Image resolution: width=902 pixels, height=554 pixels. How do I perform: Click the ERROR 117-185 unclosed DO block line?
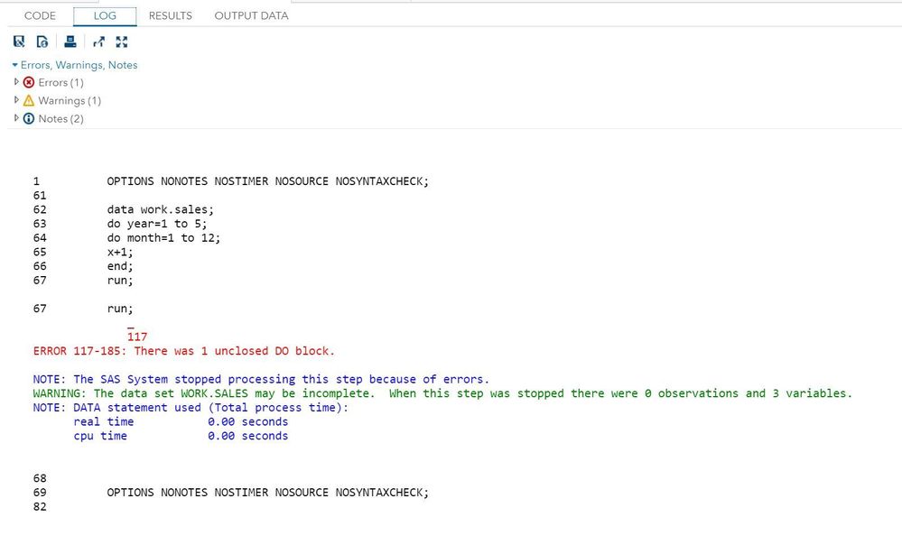tap(183, 351)
